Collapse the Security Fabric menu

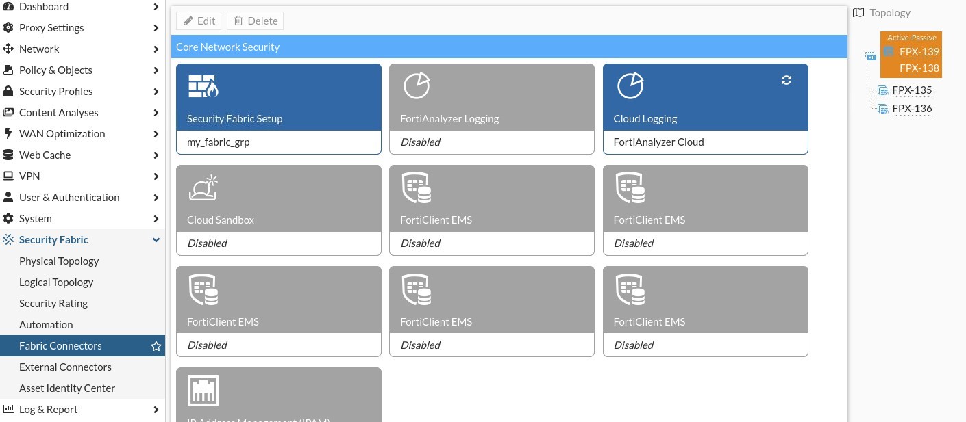[156, 239]
